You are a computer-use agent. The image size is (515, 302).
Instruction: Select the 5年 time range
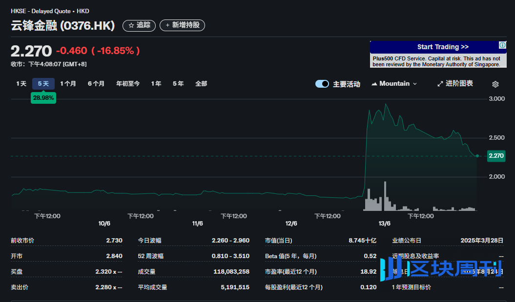178,84
